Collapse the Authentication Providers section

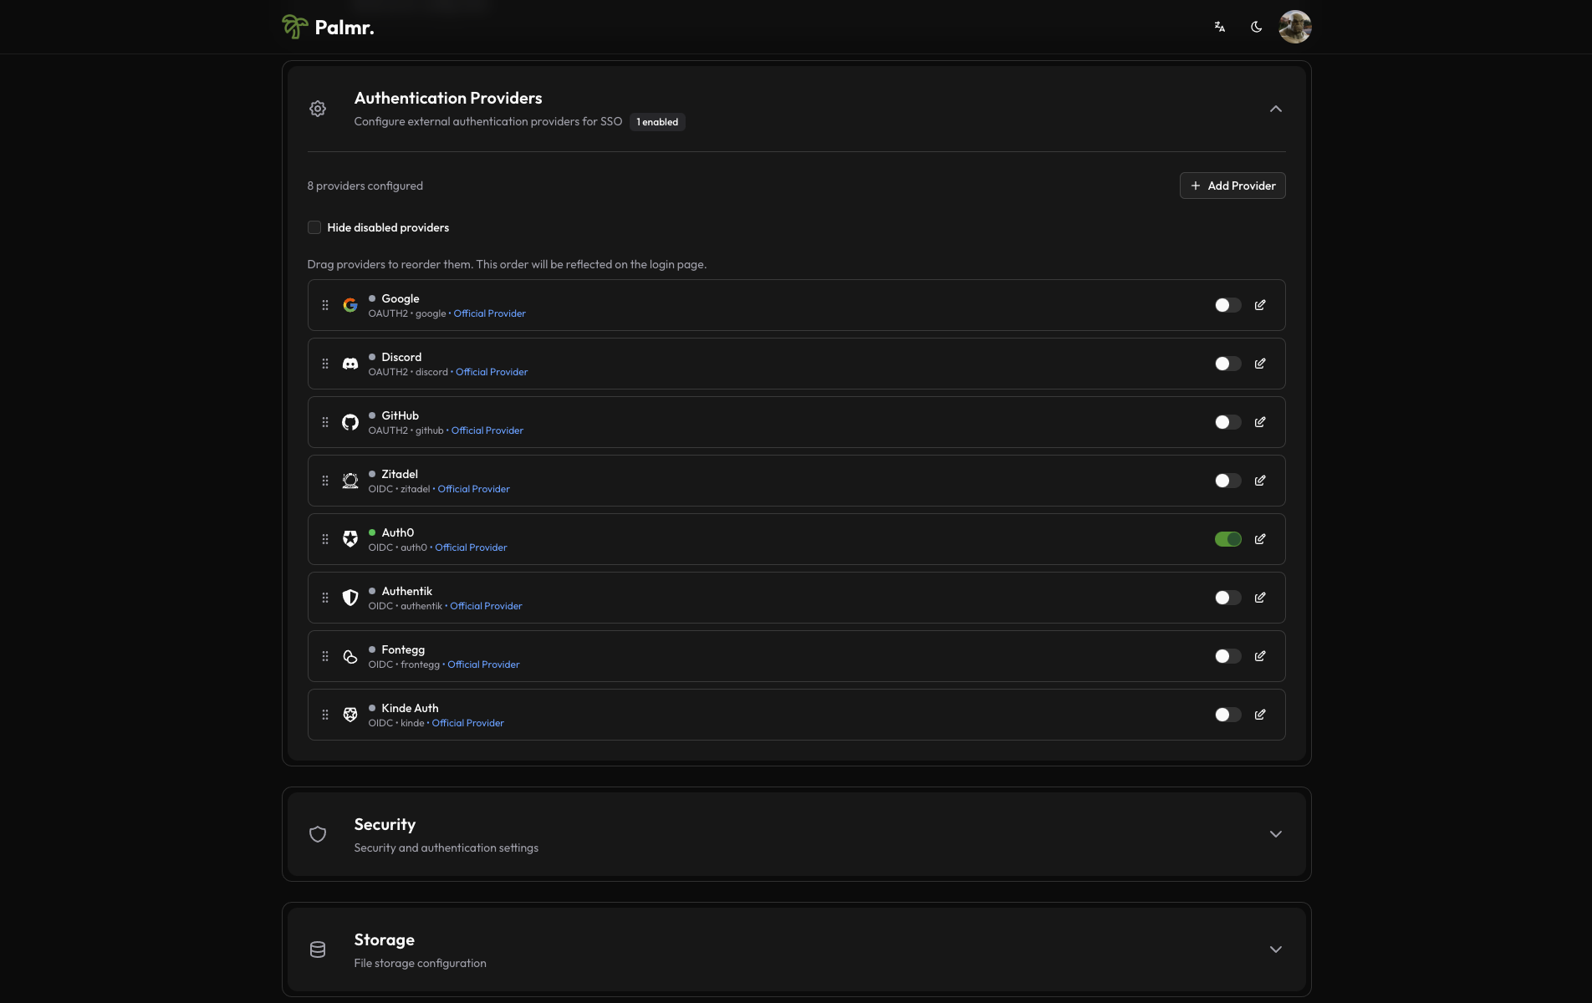tap(1276, 109)
